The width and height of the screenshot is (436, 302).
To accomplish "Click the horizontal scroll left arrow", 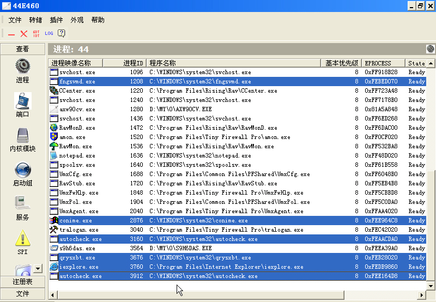I will point(52,295).
